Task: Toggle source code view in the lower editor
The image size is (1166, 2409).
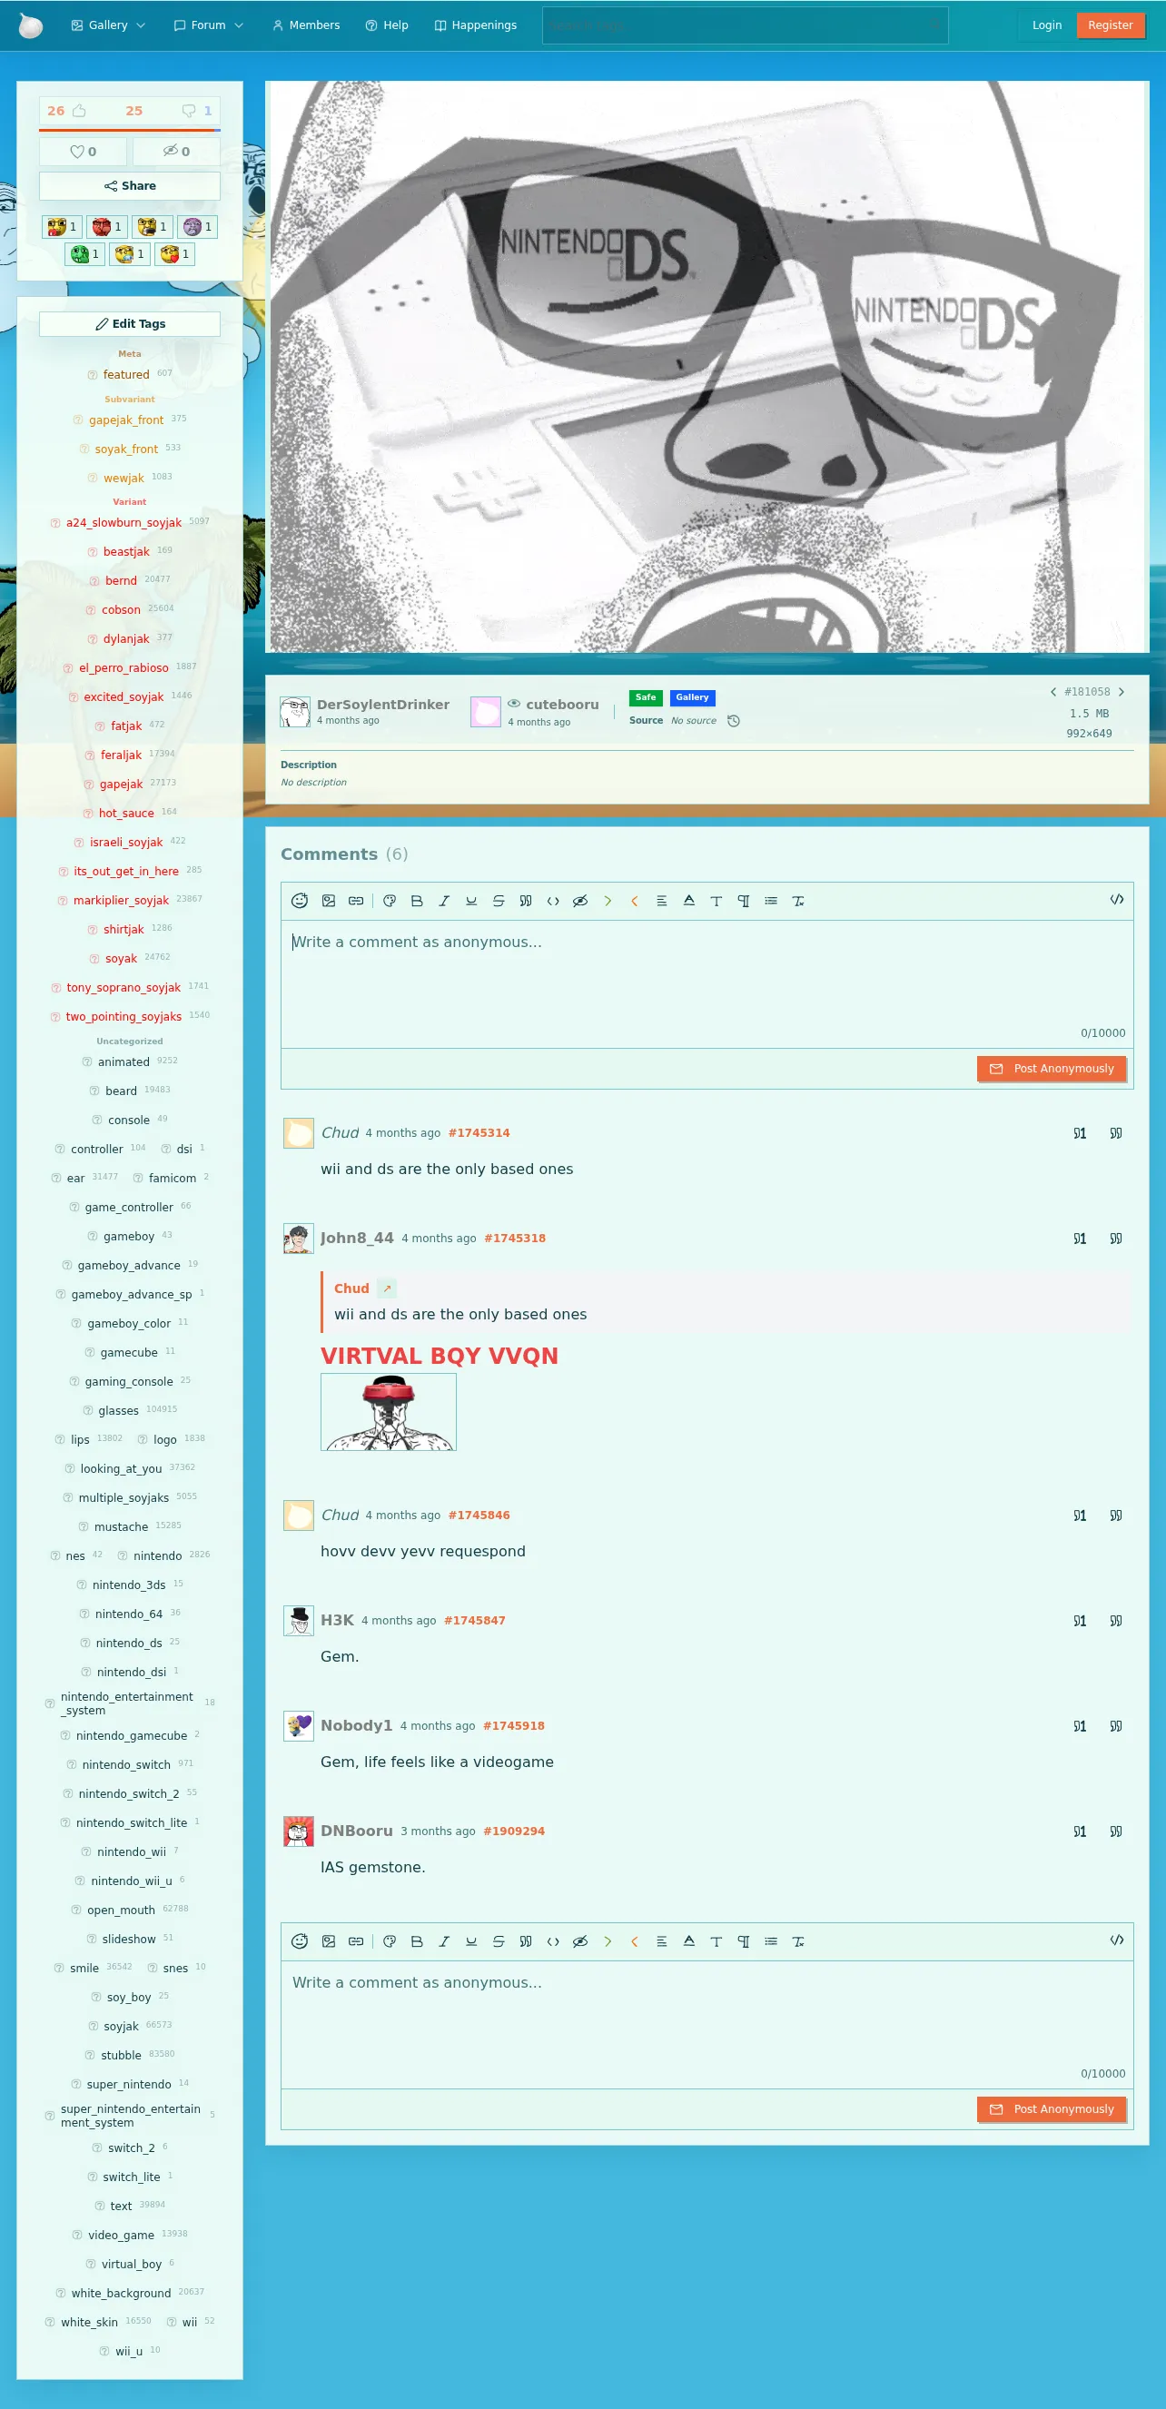Action: (1116, 1940)
